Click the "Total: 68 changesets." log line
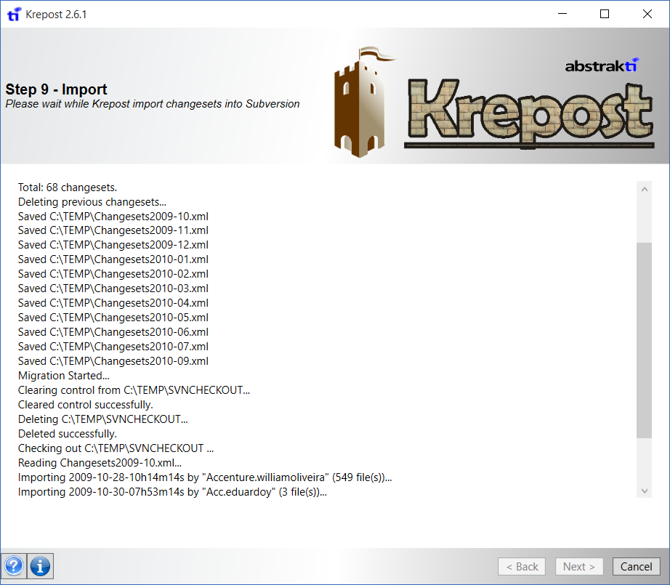This screenshot has height=585, width=670. 68,187
